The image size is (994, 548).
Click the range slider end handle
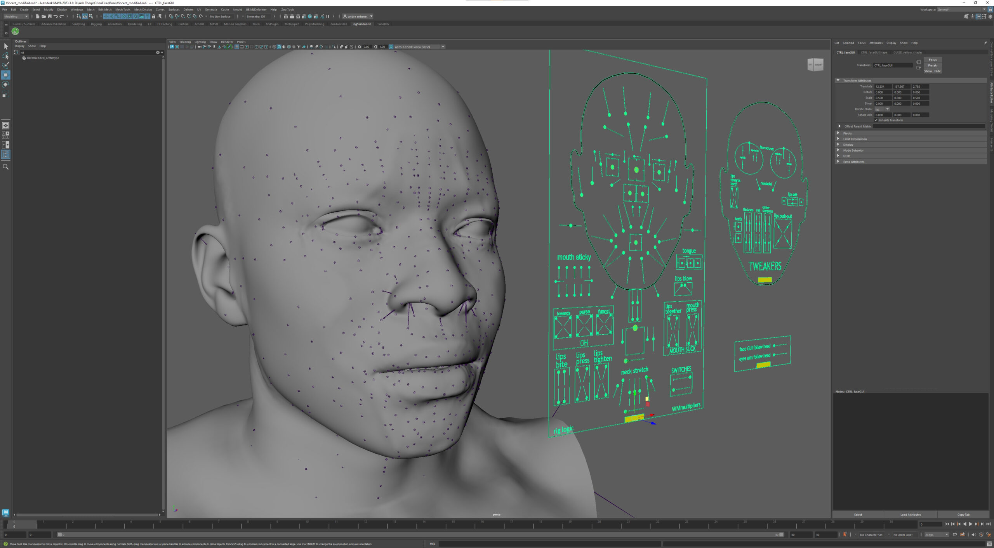point(782,535)
